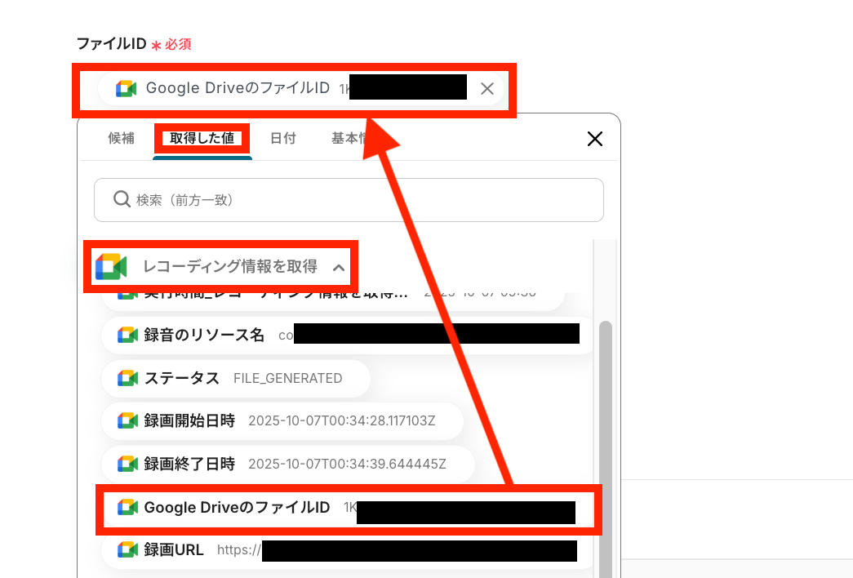Click the Meet icon beside レコーディング情報を取得
Image resolution: width=853 pixels, height=578 pixels.
111,267
